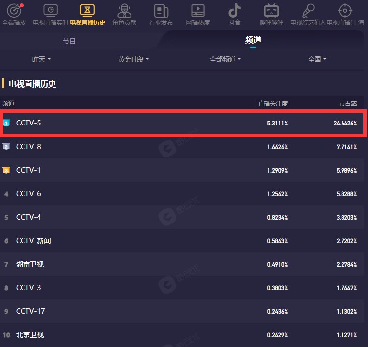Click the 3.8203% market share value
368x347 pixels.
(x=346, y=217)
